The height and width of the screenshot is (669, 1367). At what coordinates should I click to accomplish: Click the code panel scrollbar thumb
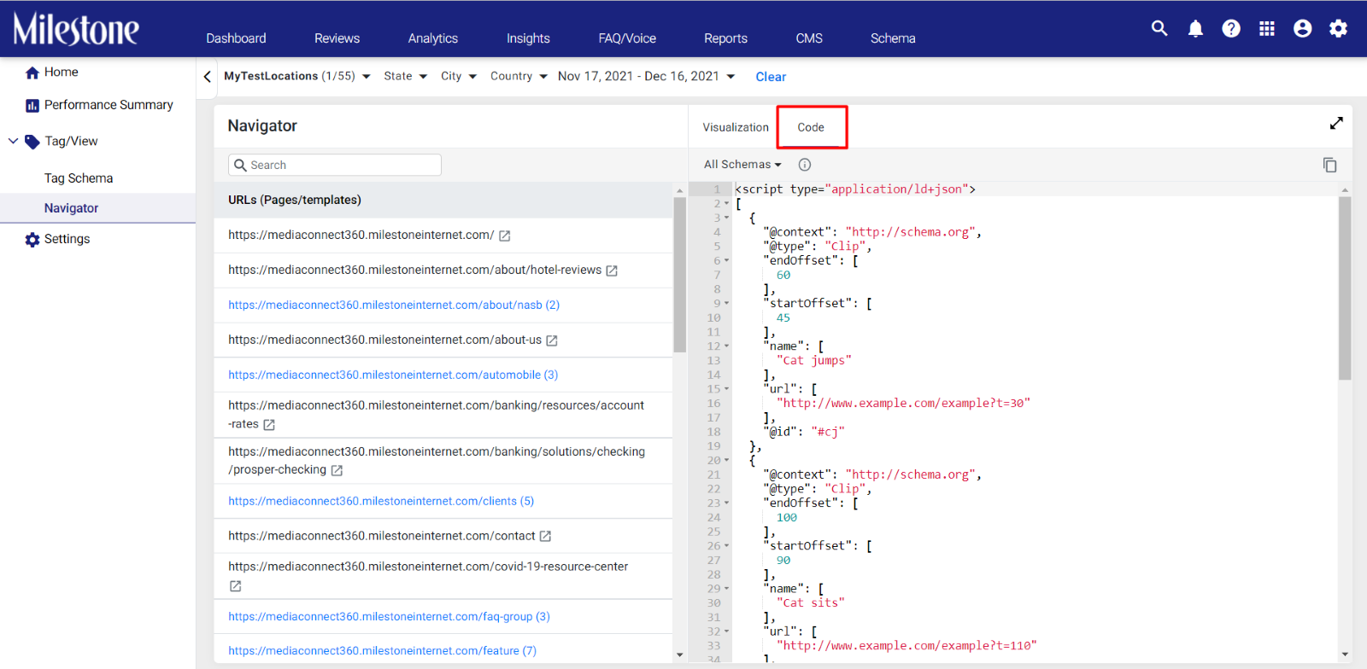pyautogui.click(x=1345, y=288)
